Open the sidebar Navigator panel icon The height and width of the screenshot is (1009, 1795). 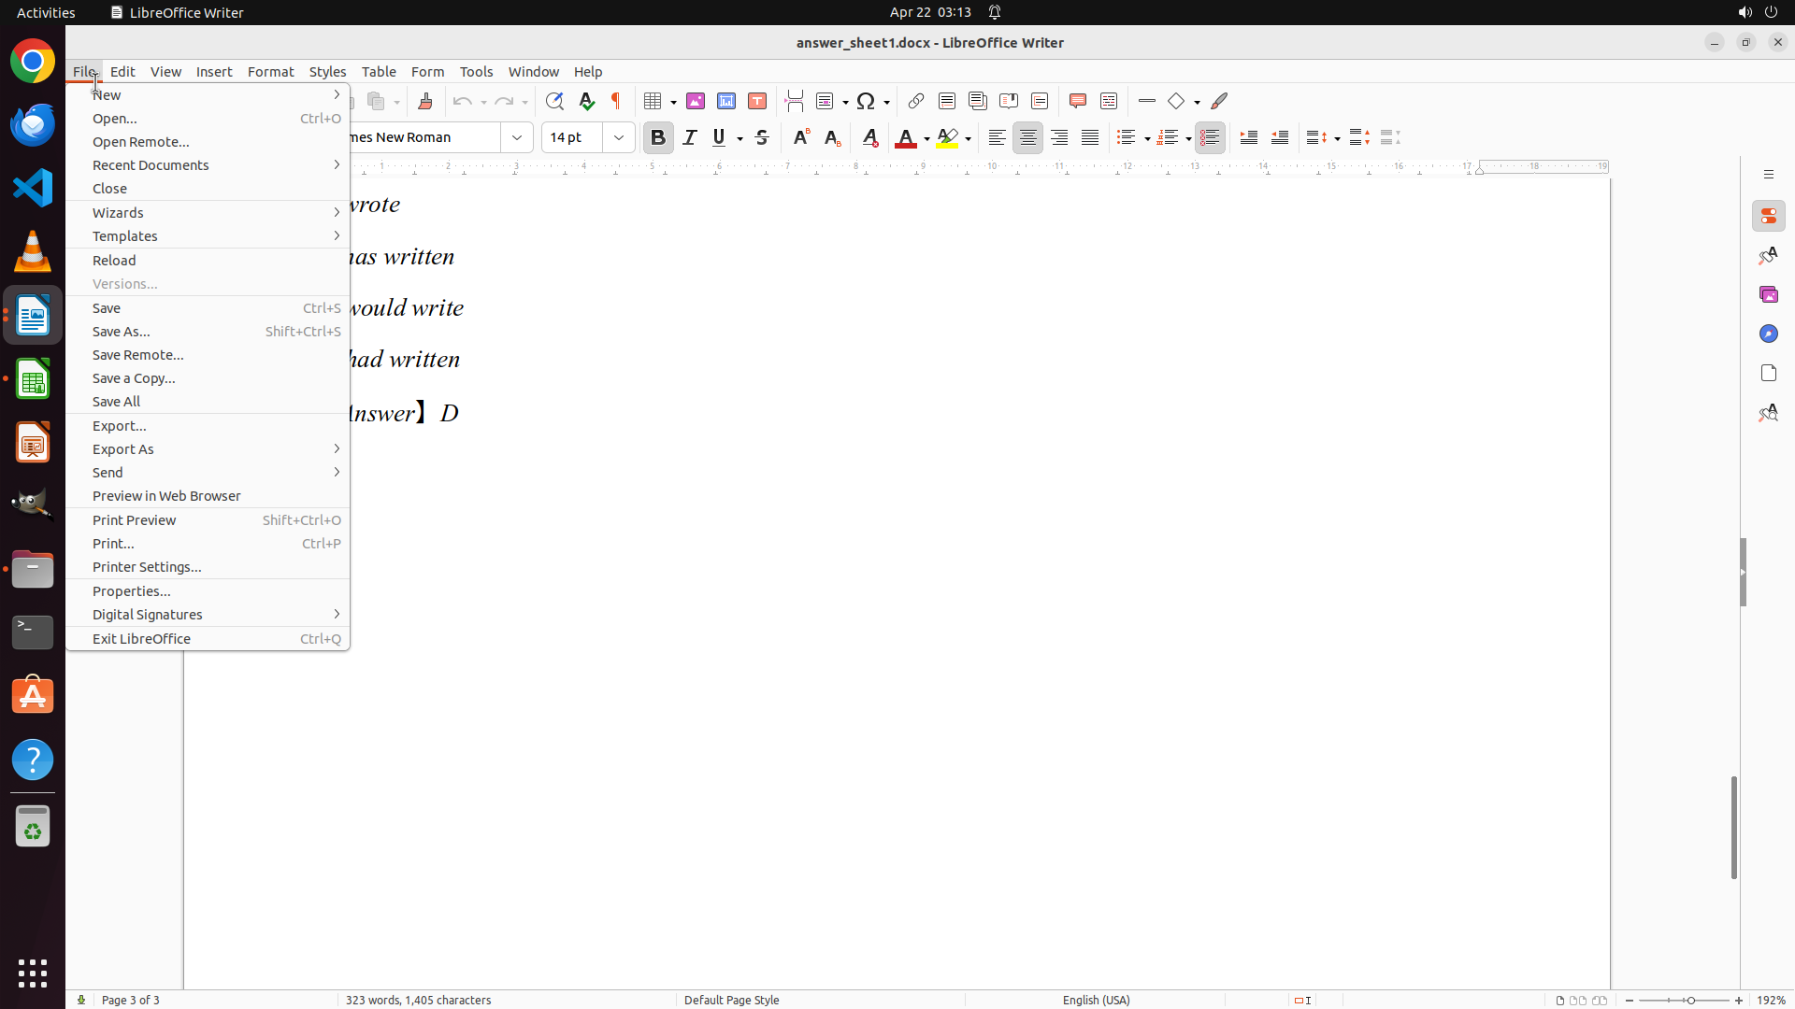pos(1768,334)
